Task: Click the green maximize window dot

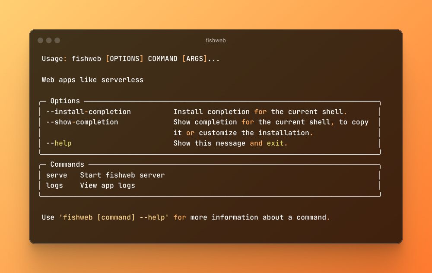Action: coord(57,41)
